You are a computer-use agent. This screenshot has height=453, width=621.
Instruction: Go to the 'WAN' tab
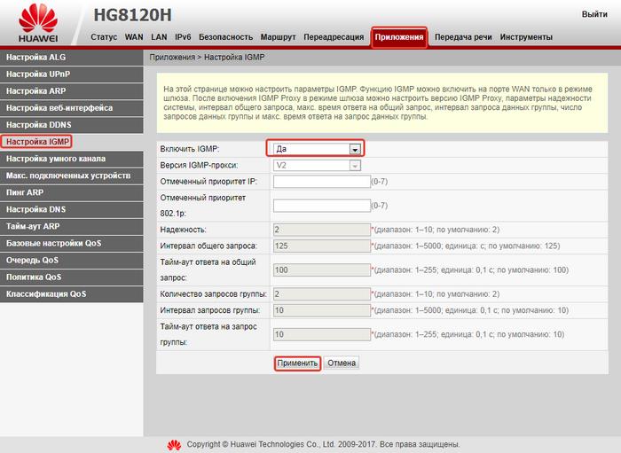coord(134,37)
